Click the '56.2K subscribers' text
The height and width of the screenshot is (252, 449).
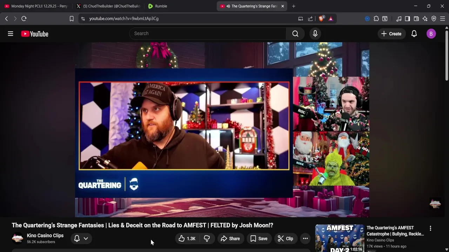point(41,242)
